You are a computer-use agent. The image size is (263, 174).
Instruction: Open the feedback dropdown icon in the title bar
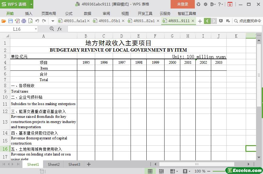click(x=213, y=4)
